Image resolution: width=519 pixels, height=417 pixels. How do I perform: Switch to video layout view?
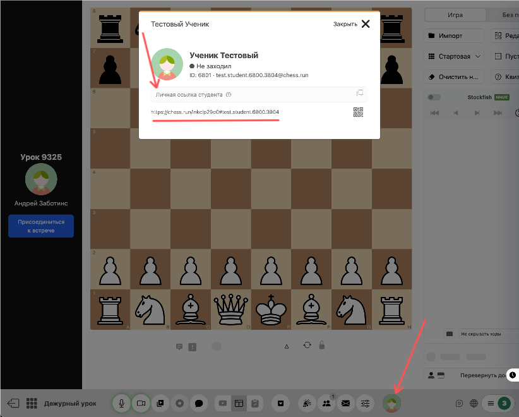pos(223,403)
